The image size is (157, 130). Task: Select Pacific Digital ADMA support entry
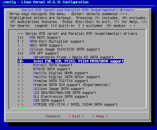click(61, 73)
